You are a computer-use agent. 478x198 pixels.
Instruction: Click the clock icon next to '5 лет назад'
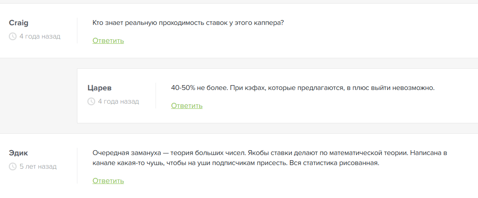coord(12,166)
